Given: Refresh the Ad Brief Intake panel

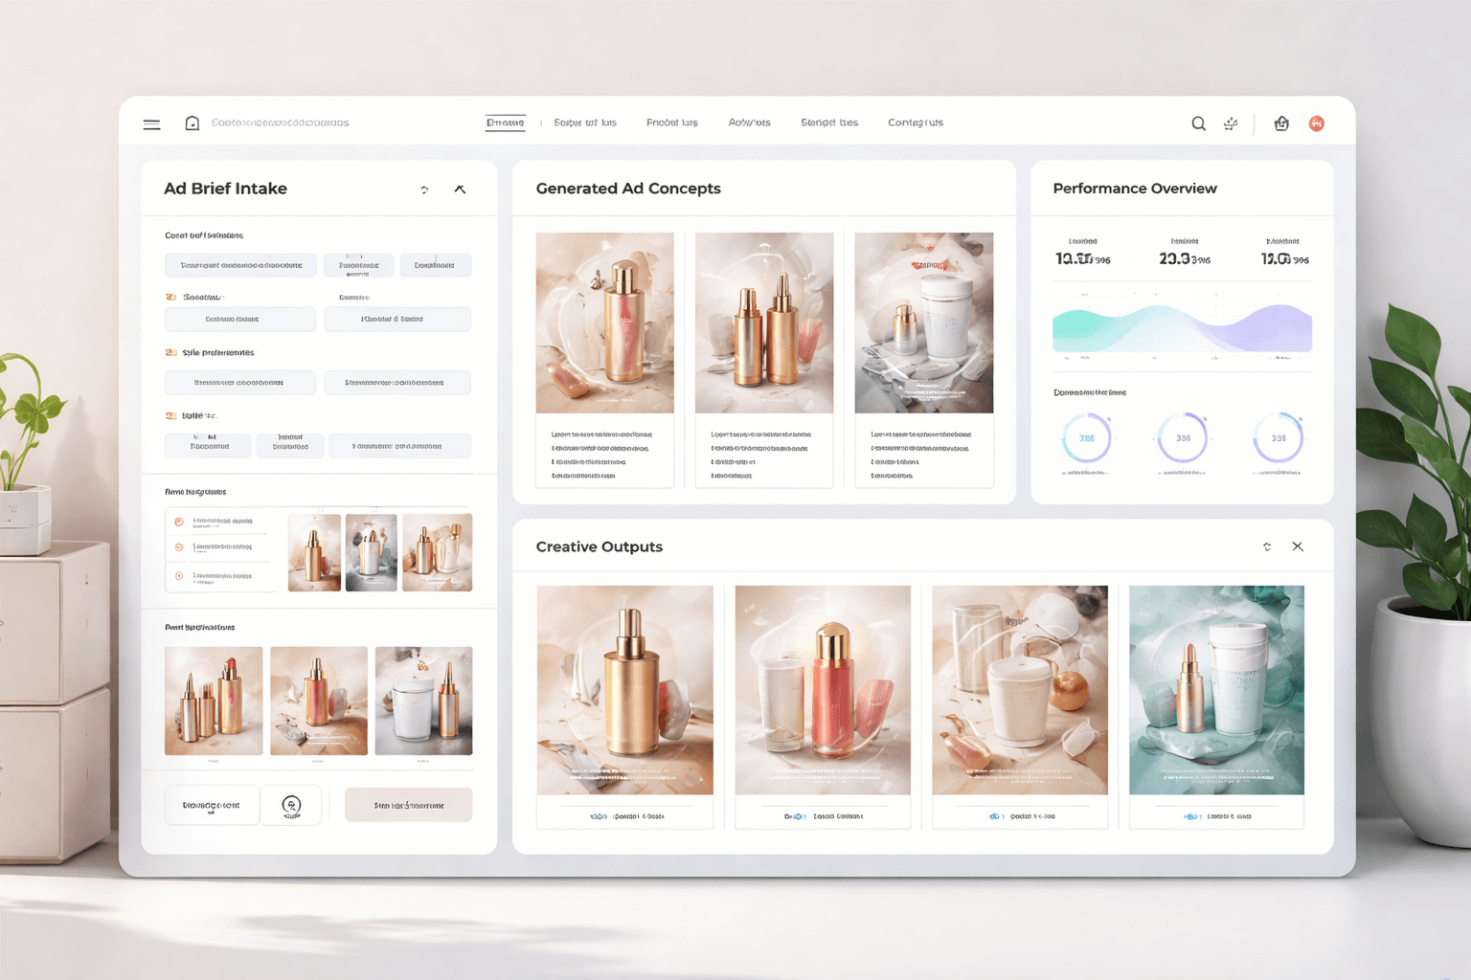Looking at the screenshot, I should (424, 189).
